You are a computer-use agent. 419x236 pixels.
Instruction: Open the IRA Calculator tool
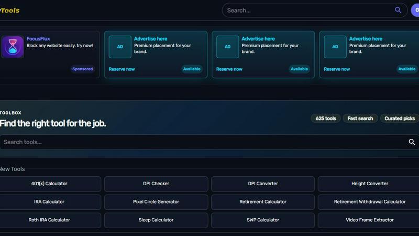pyautogui.click(x=49, y=202)
